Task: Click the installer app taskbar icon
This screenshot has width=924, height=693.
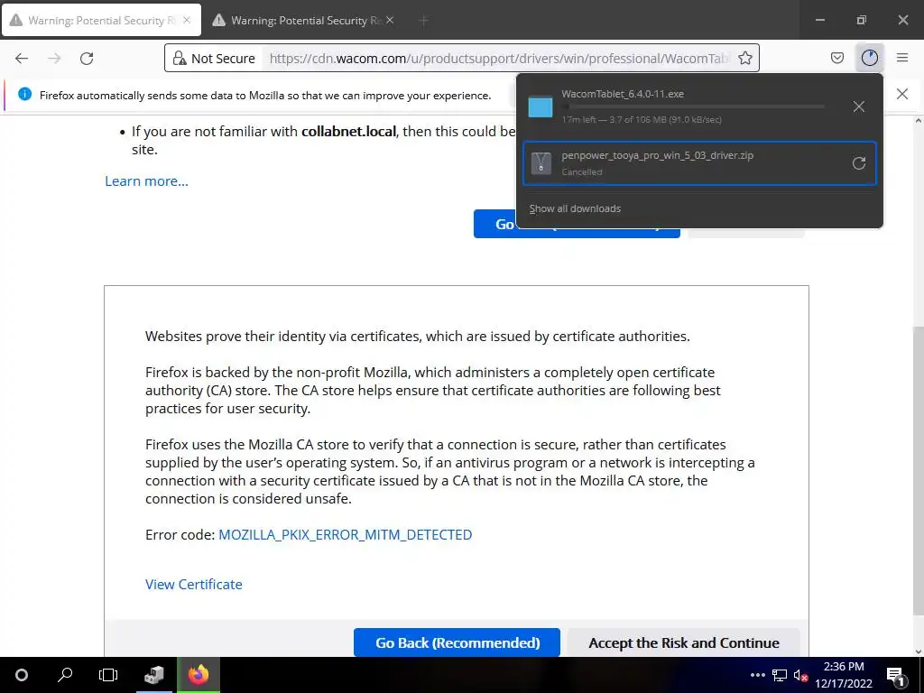Action: point(153,675)
